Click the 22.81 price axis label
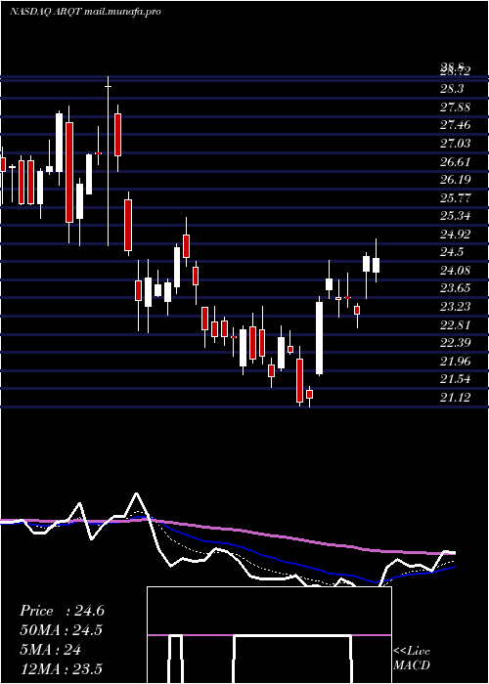This screenshot has width=489, height=684. 455,325
